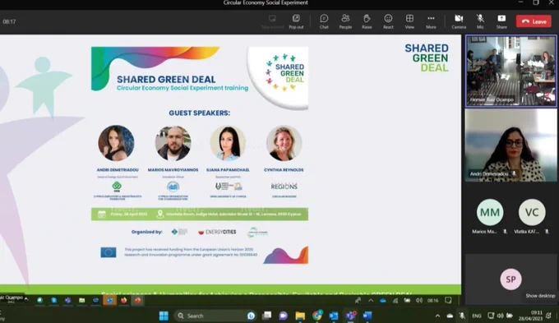
Task: Show the People participants list
Action: click(x=345, y=21)
